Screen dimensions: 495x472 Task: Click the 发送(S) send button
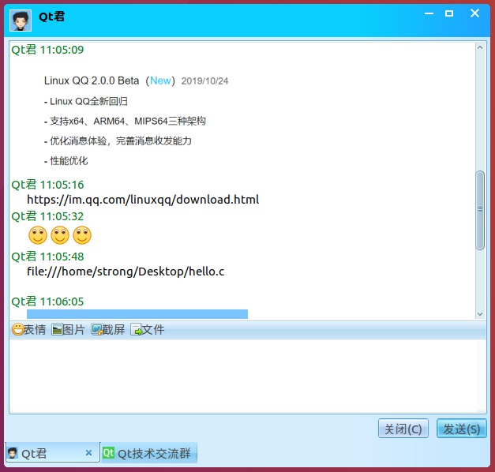(461, 429)
